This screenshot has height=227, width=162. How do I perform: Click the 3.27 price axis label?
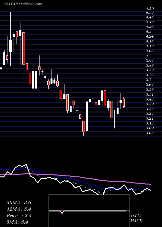pyautogui.click(x=150, y=113)
